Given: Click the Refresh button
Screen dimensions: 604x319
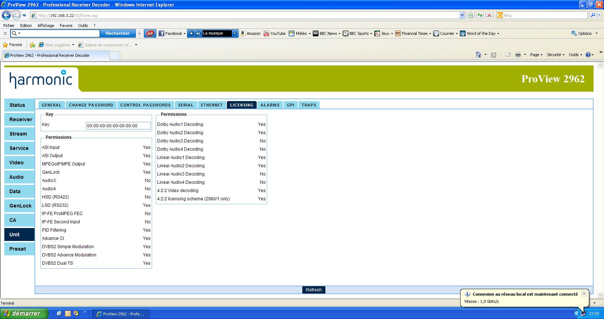Looking at the screenshot, I should tap(314, 290).
